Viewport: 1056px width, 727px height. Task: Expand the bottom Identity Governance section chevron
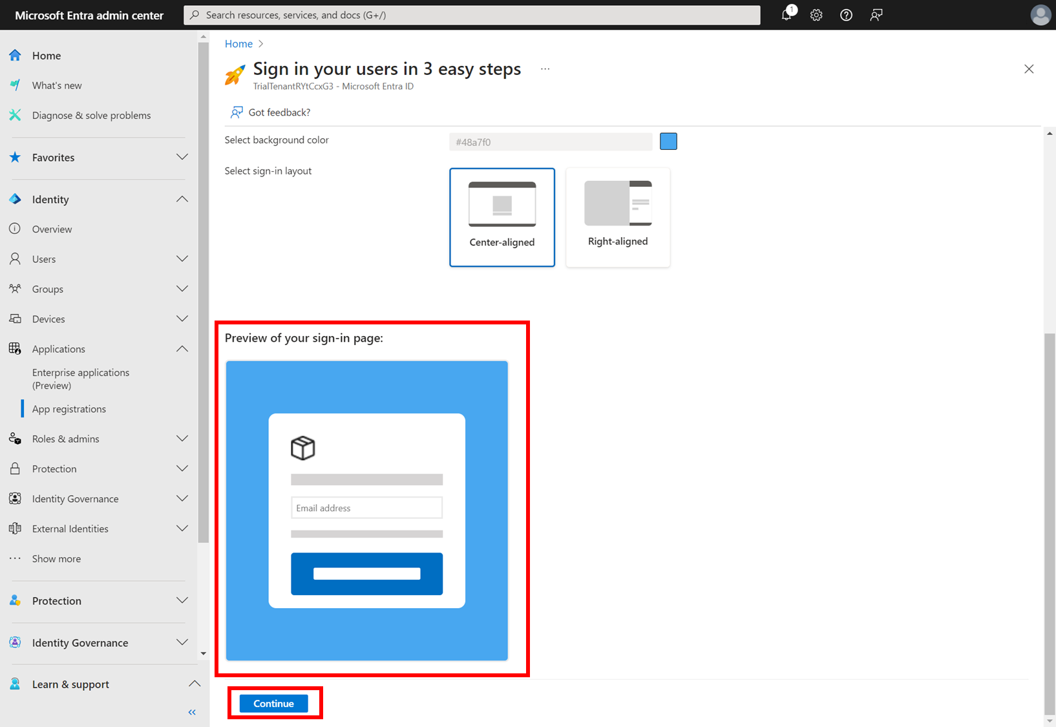pyautogui.click(x=182, y=642)
